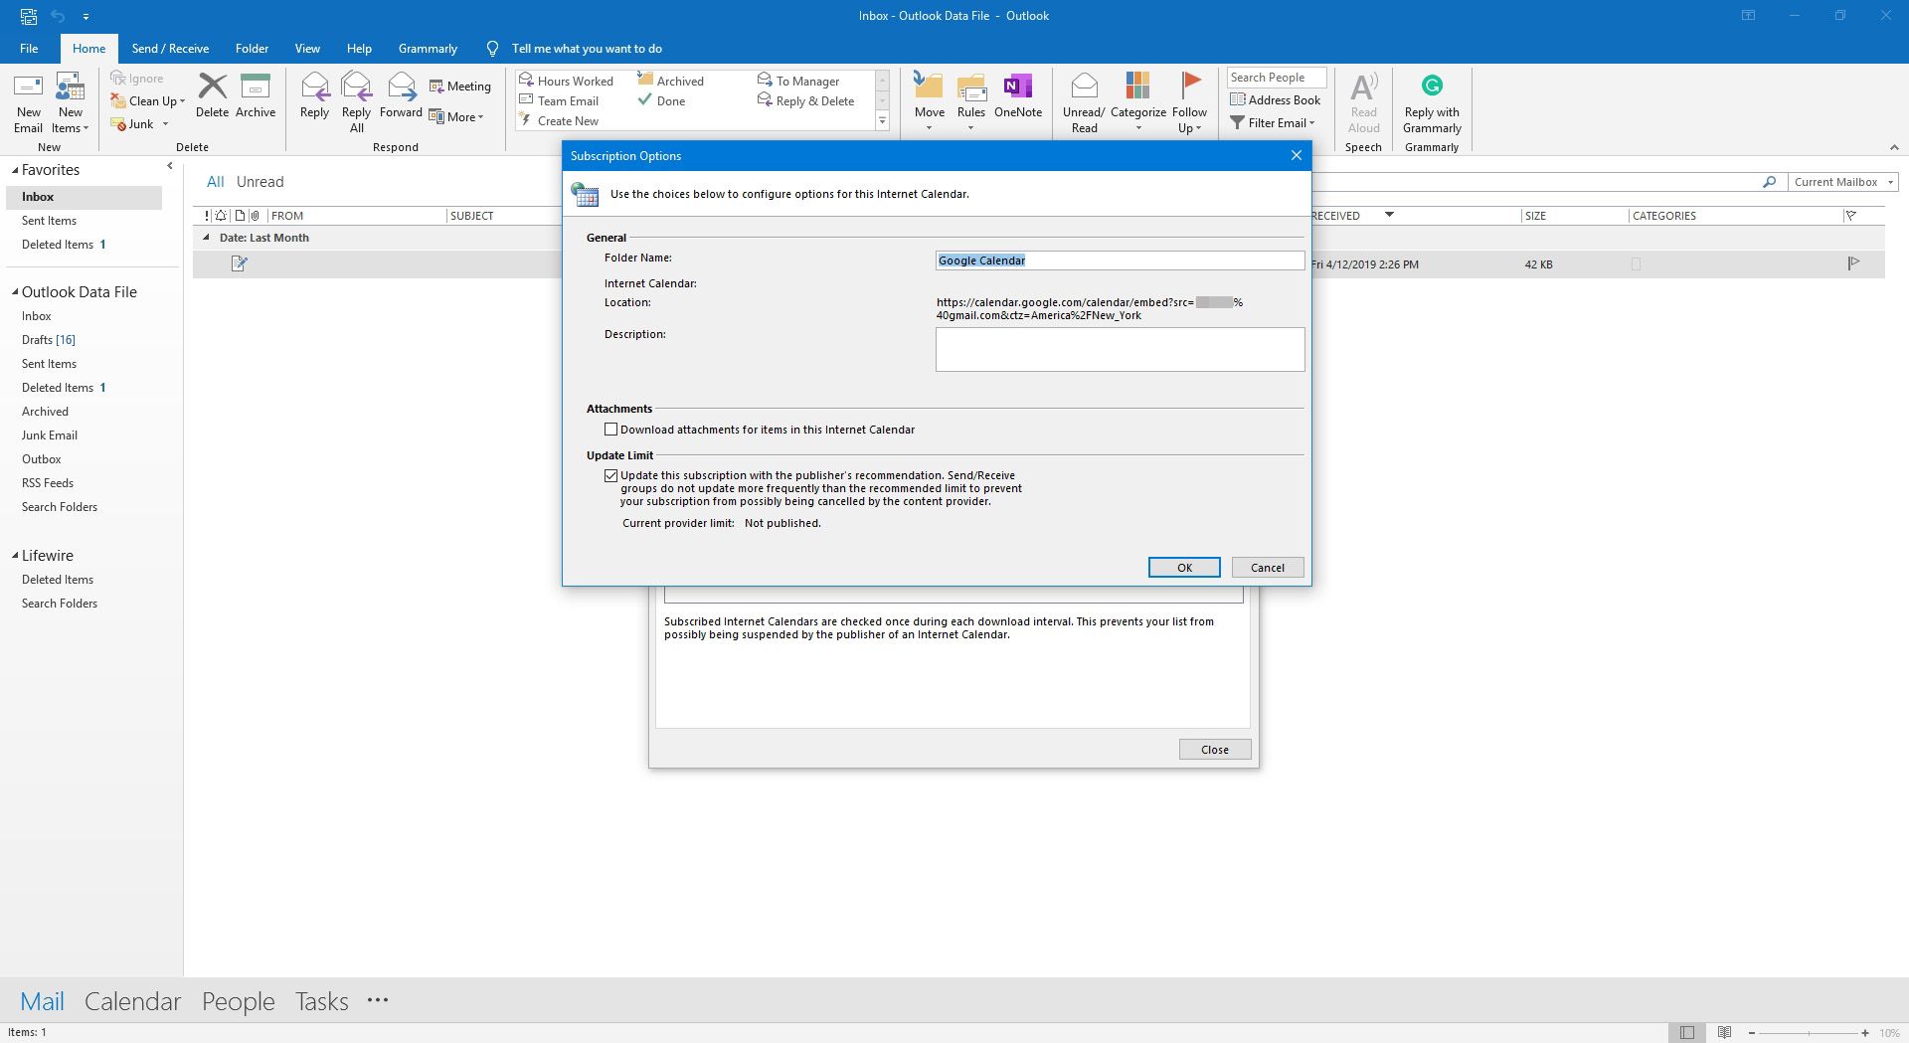Collapse the Date: Last Month group
This screenshot has height=1043, width=1909.
coord(206,238)
